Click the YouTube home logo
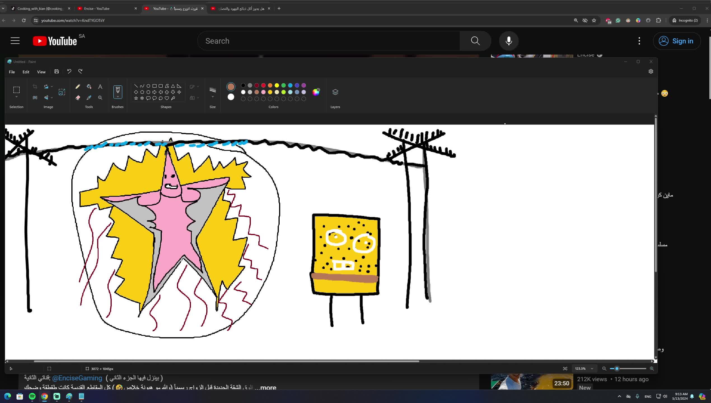The width and height of the screenshot is (711, 403). pyautogui.click(x=55, y=41)
